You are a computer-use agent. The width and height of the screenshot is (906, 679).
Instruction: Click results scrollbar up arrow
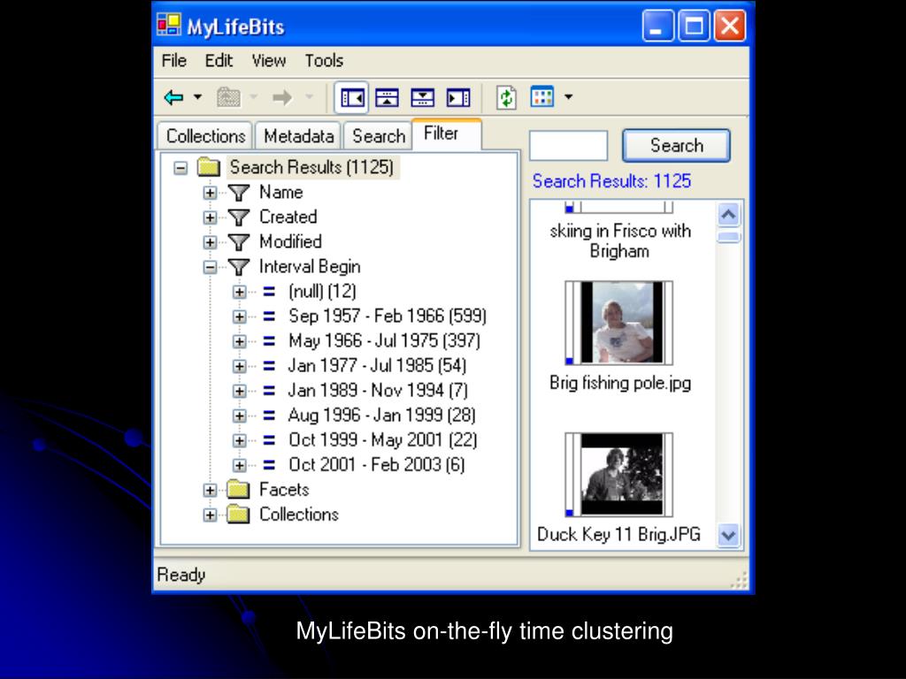pos(729,215)
